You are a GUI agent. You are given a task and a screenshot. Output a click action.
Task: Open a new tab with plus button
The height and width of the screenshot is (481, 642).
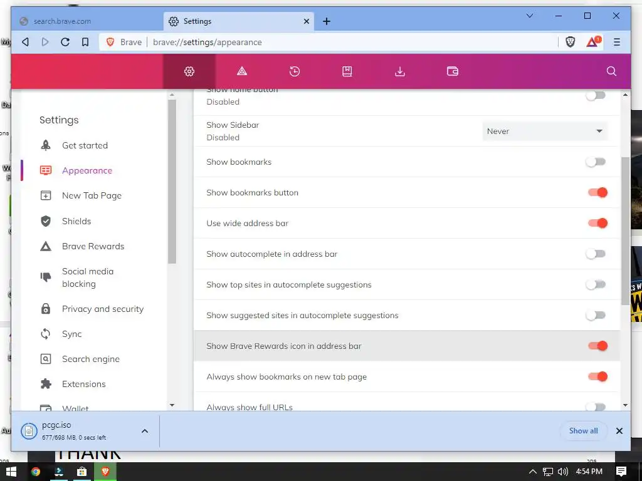click(x=326, y=21)
